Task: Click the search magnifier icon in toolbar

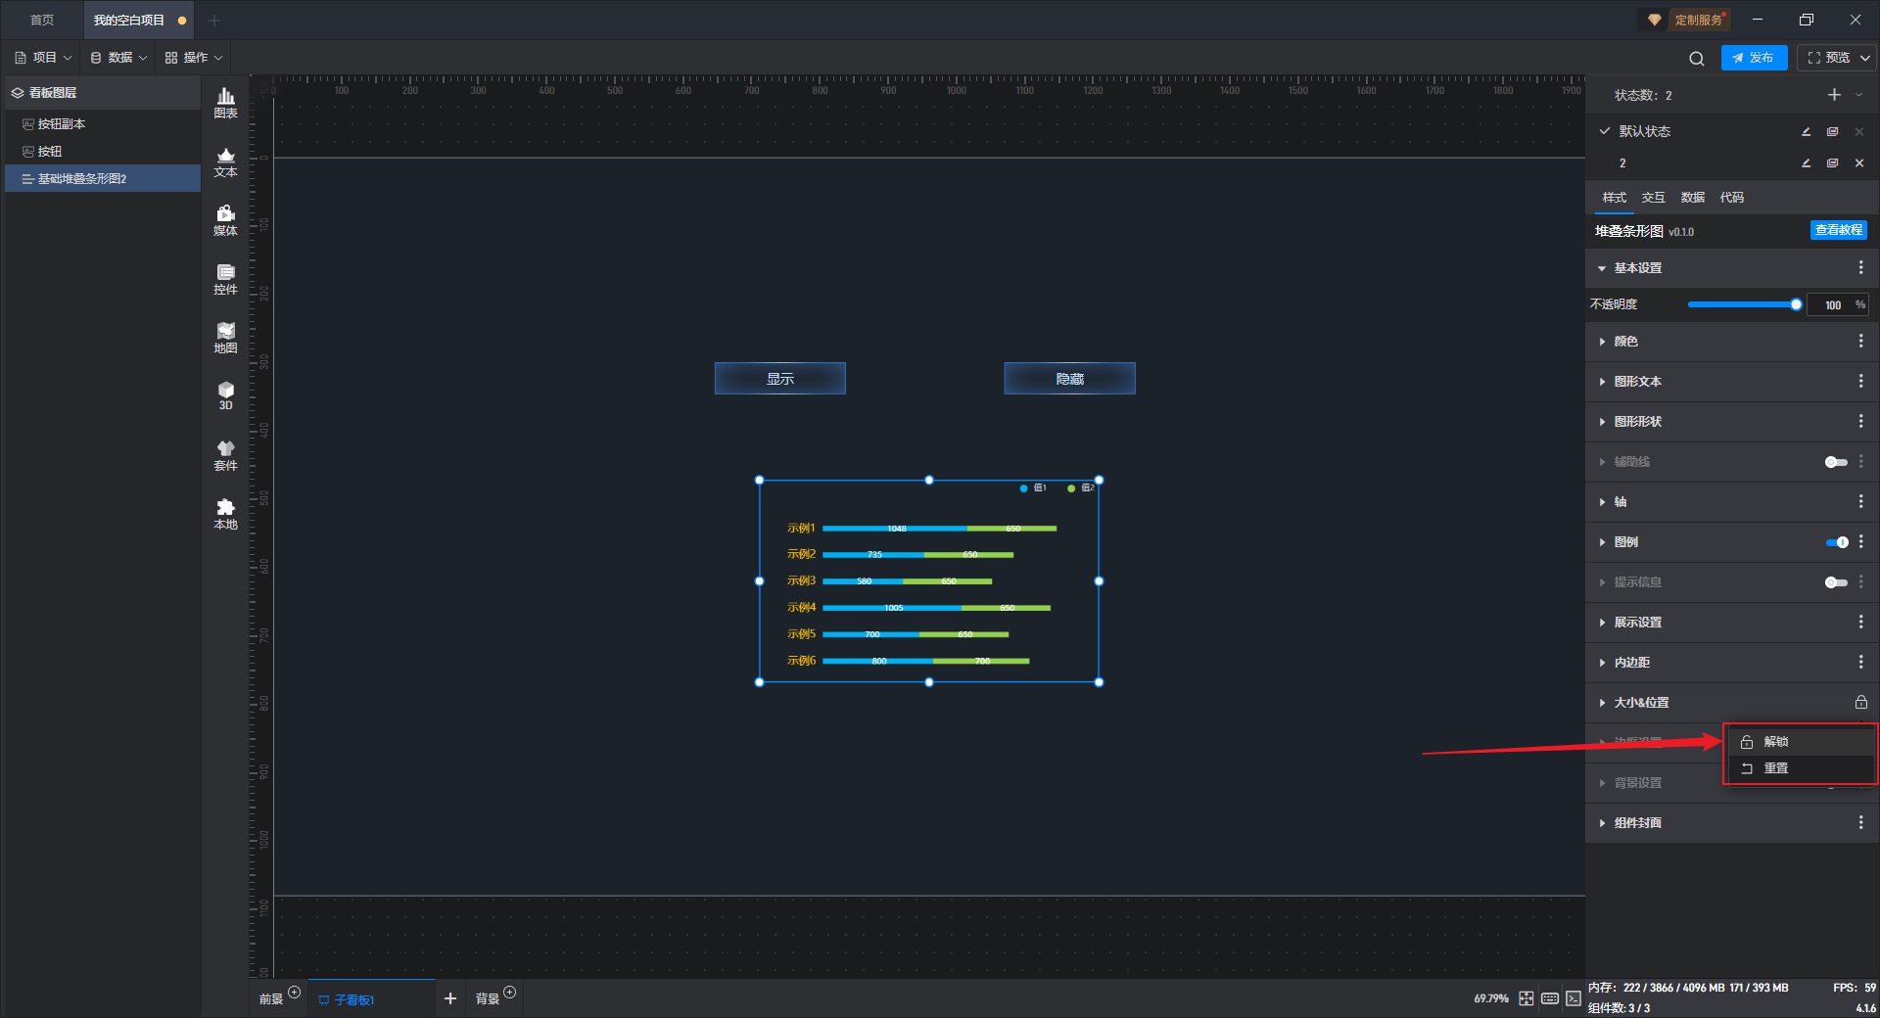Action: 1696,59
